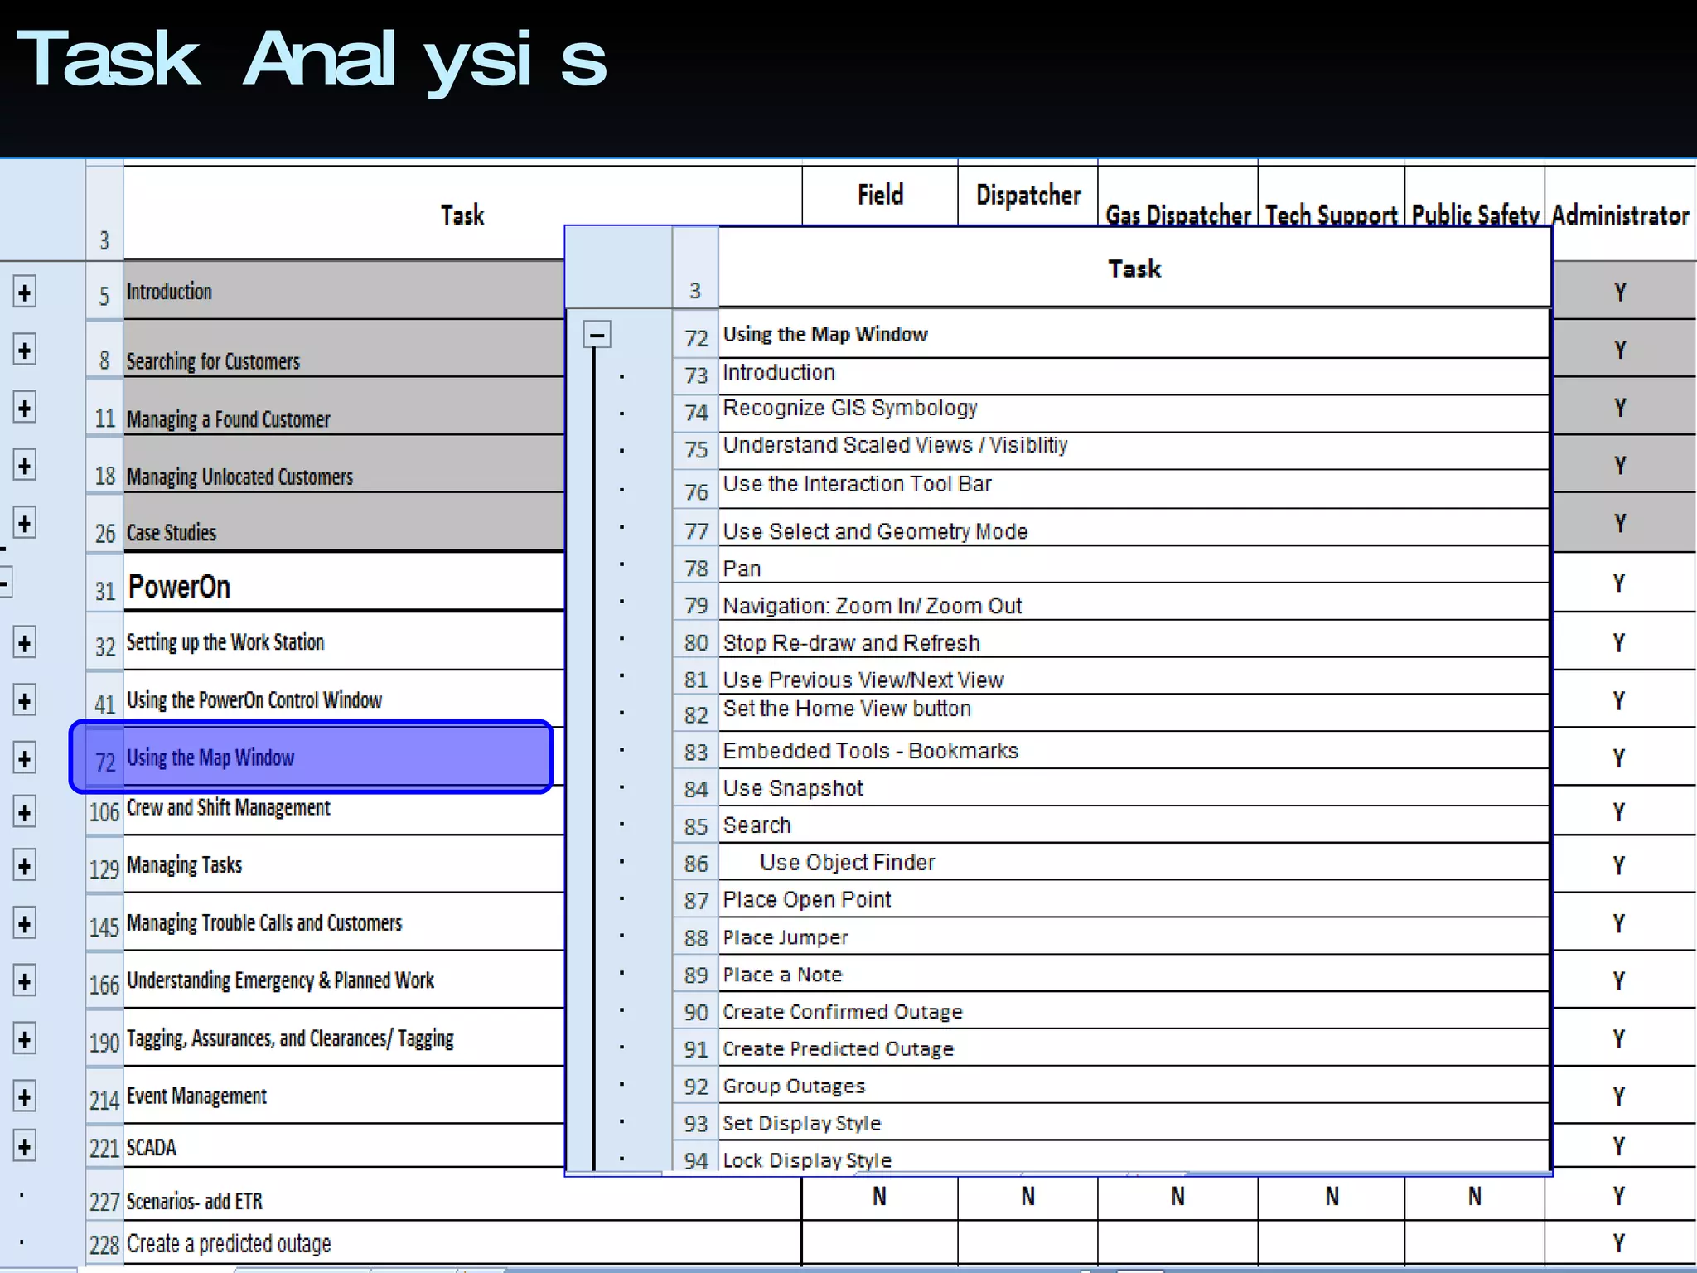Click the Administrator column header
Image resolution: width=1697 pixels, height=1273 pixels.
(x=1620, y=214)
